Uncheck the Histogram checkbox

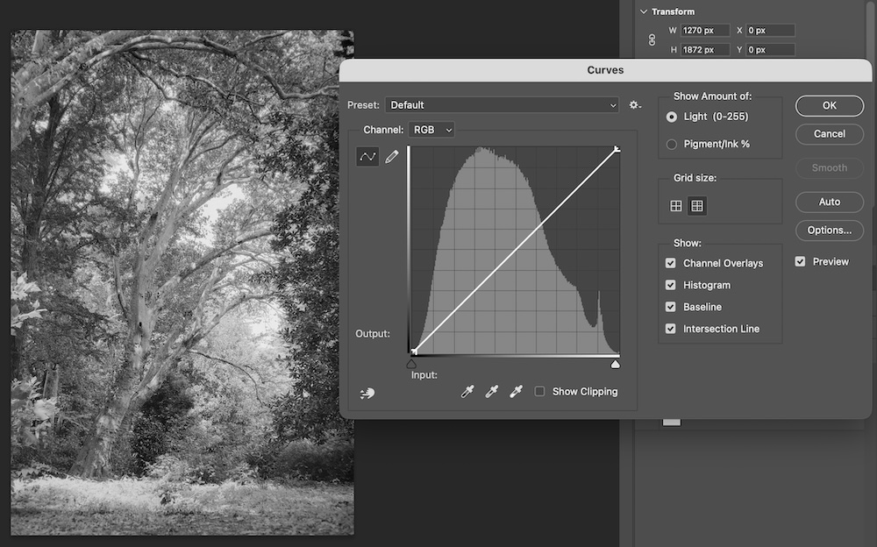tap(671, 285)
